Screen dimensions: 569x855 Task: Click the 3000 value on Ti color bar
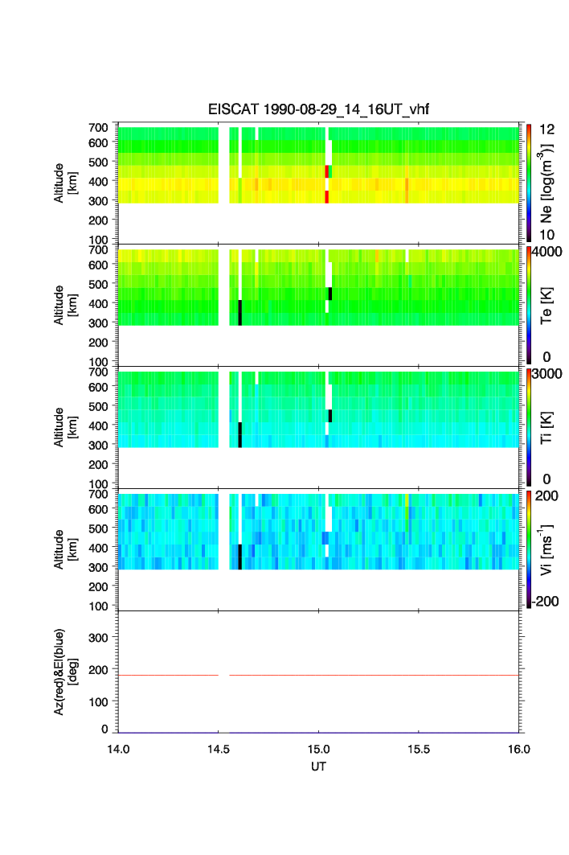pyautogui.click(x=546, y=373)
